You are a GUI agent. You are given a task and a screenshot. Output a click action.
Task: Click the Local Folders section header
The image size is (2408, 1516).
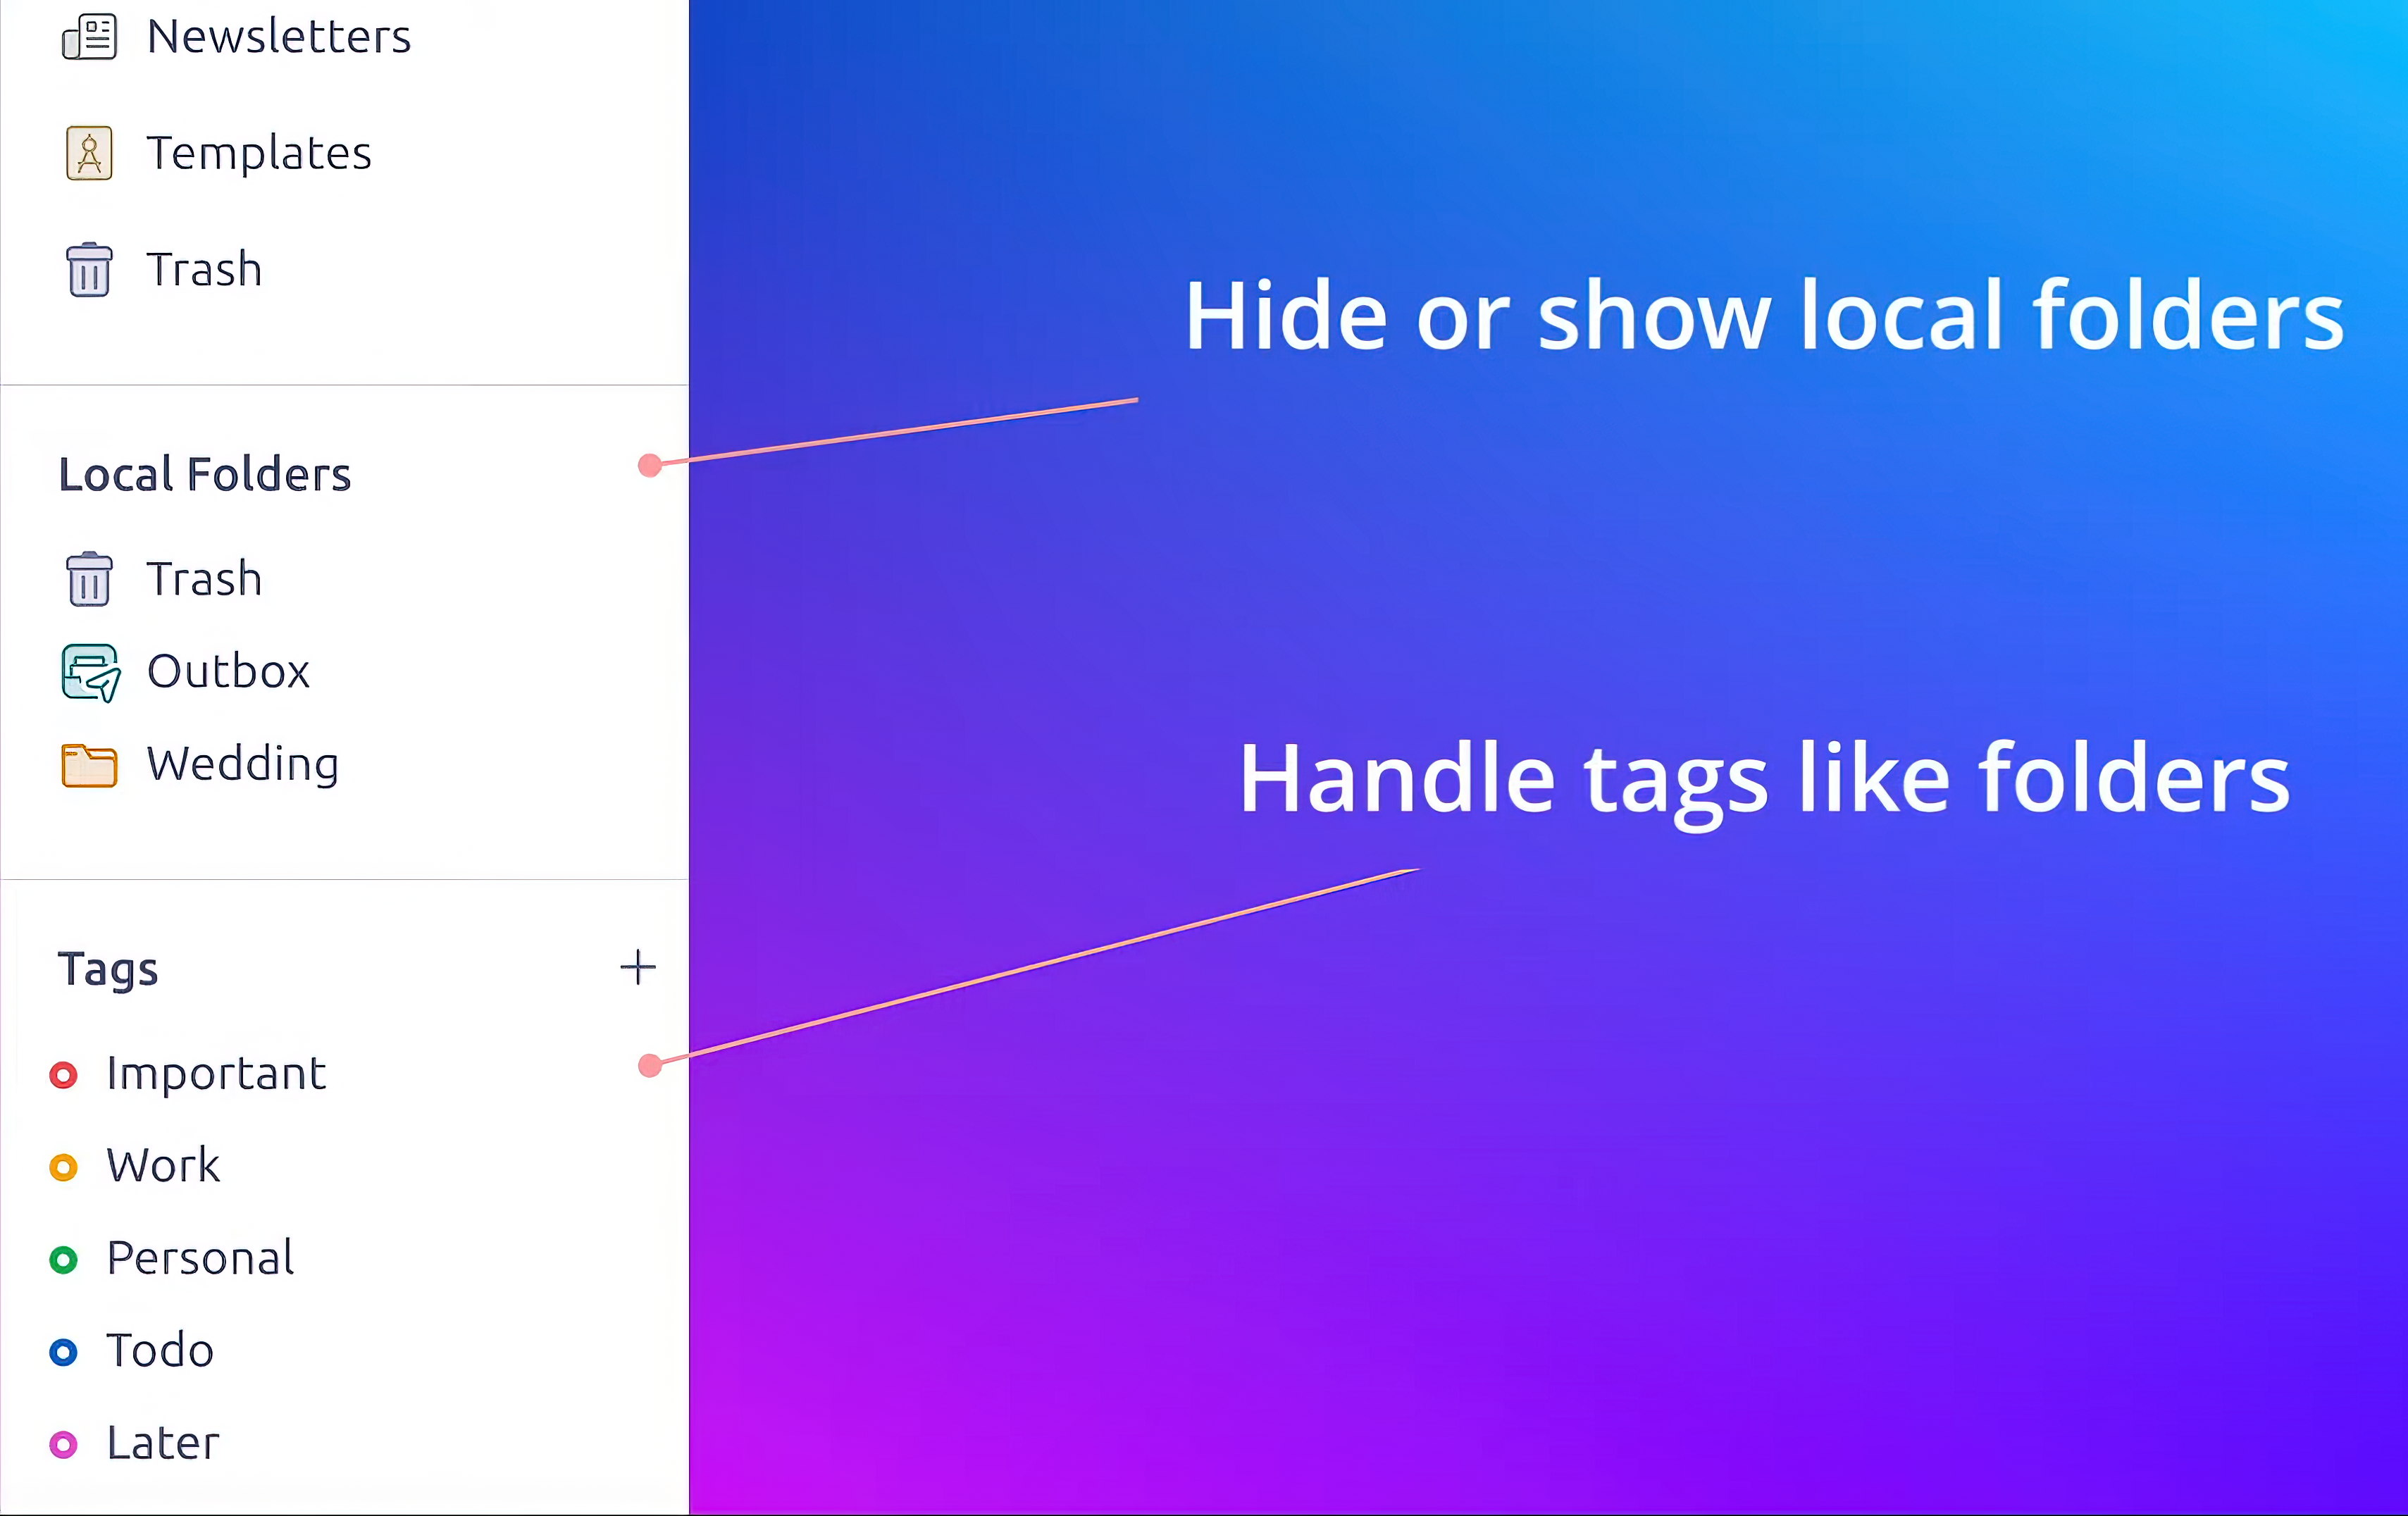204,471
